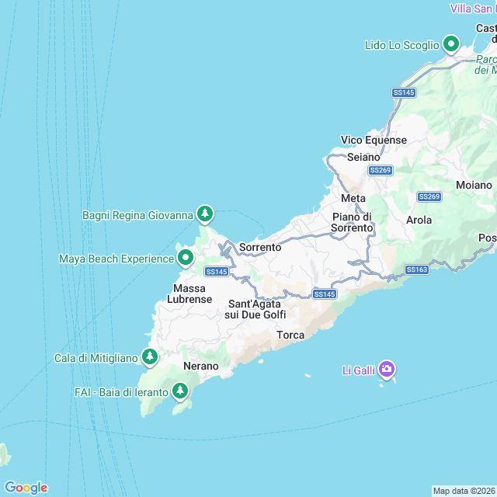Click the Lido Lo Scoglio text label
The height and width of the screenshot is (497, 497).
[x=401, y=45]
